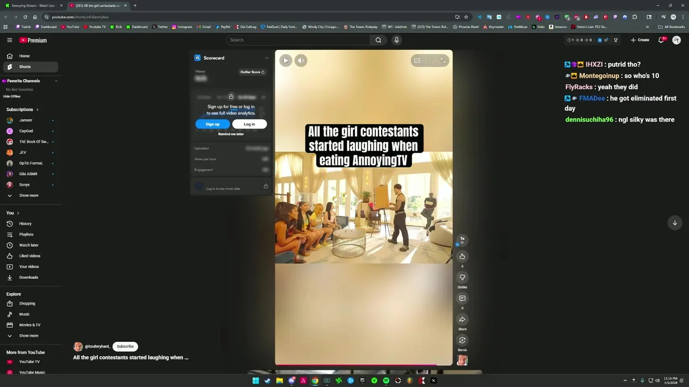Show more under Explore
Viewport: 689px width, 387px height.
[x=31, y=336]
